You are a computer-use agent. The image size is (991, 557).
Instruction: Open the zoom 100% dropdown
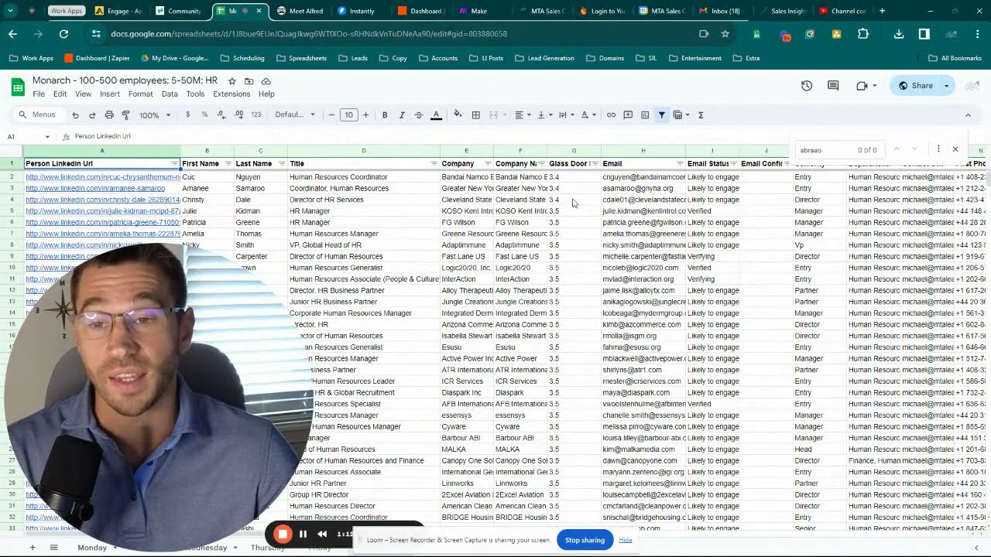(154, 114)
